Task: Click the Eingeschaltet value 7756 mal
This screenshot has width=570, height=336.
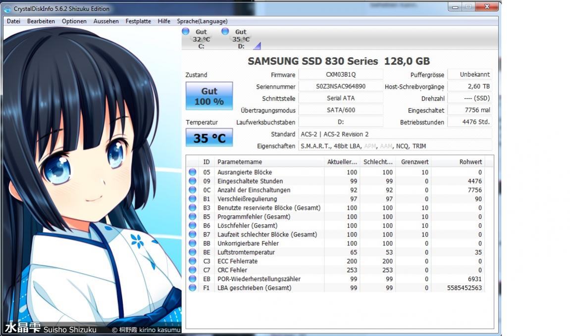Action: point(469,110)
